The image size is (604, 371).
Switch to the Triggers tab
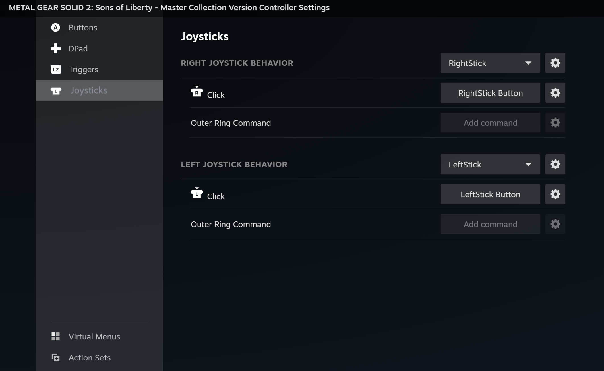pyautogui.click(x=83, y=69)
